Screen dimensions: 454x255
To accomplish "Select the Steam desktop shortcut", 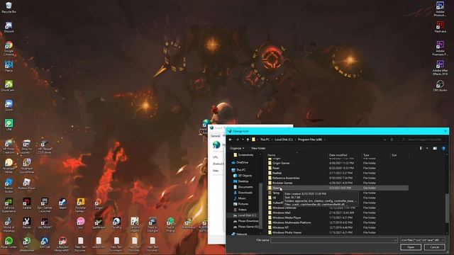I will tap(62, 203).
